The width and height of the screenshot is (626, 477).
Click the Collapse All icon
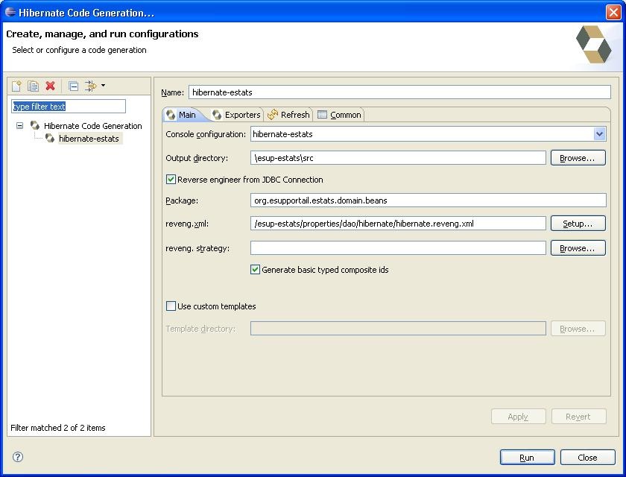[73, 86]
